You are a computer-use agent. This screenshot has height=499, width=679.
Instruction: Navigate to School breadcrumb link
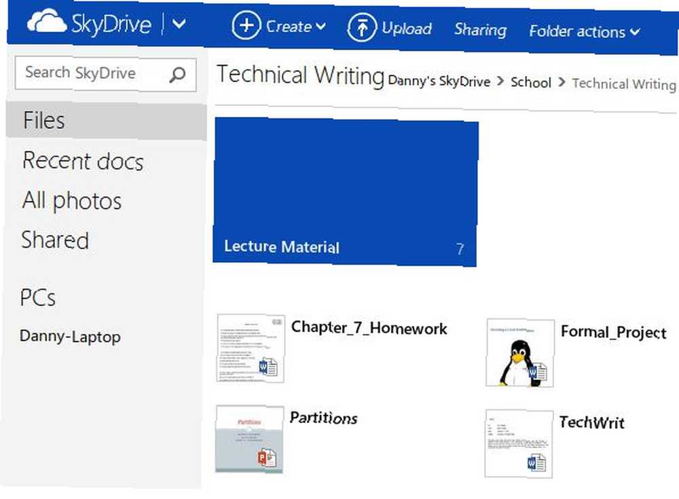(x=531, y=82)
